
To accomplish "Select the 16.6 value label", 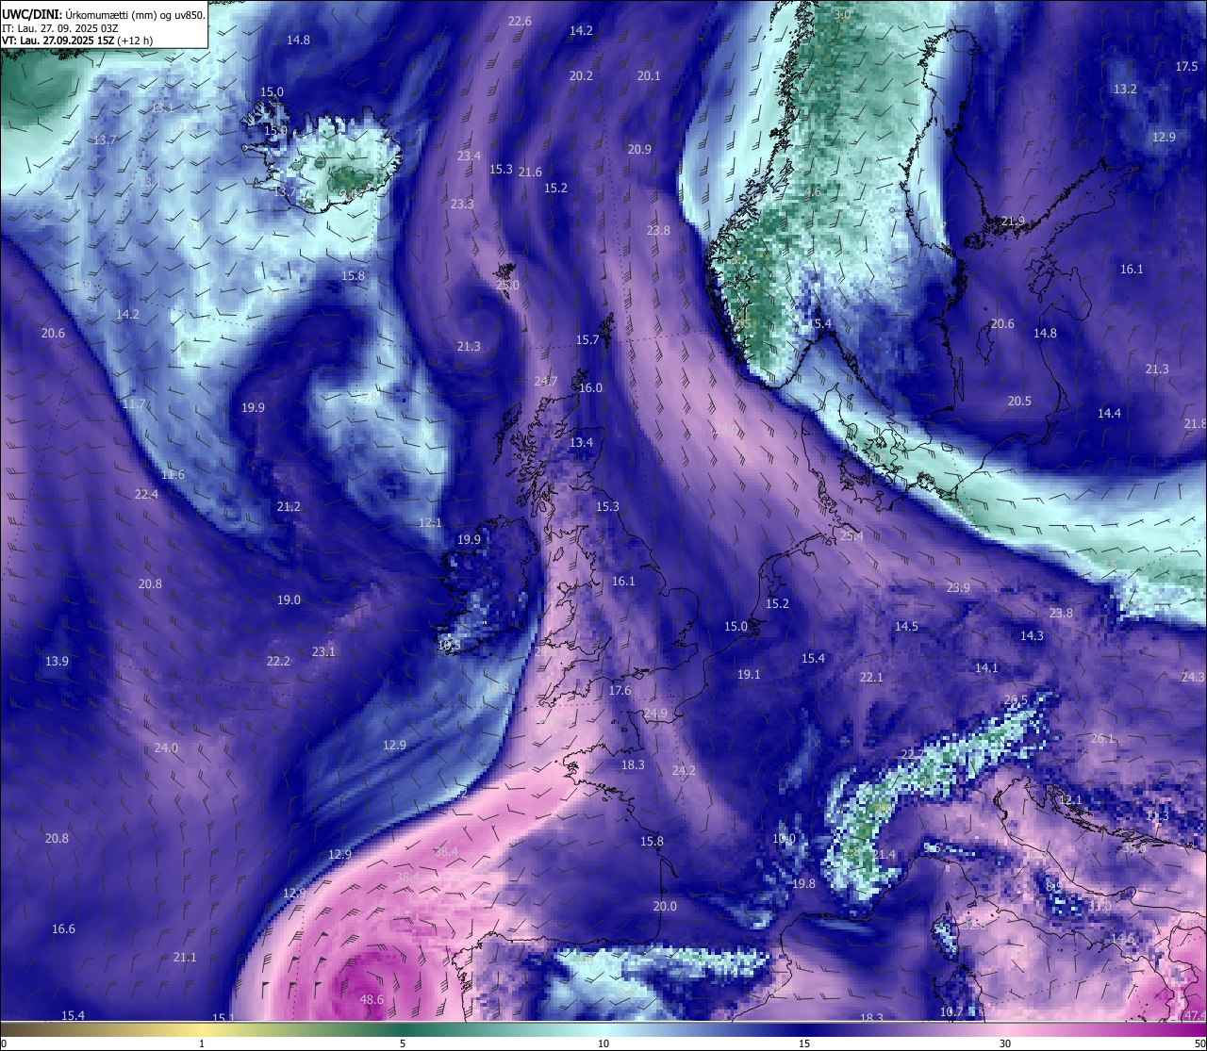I will click(63, 928).
